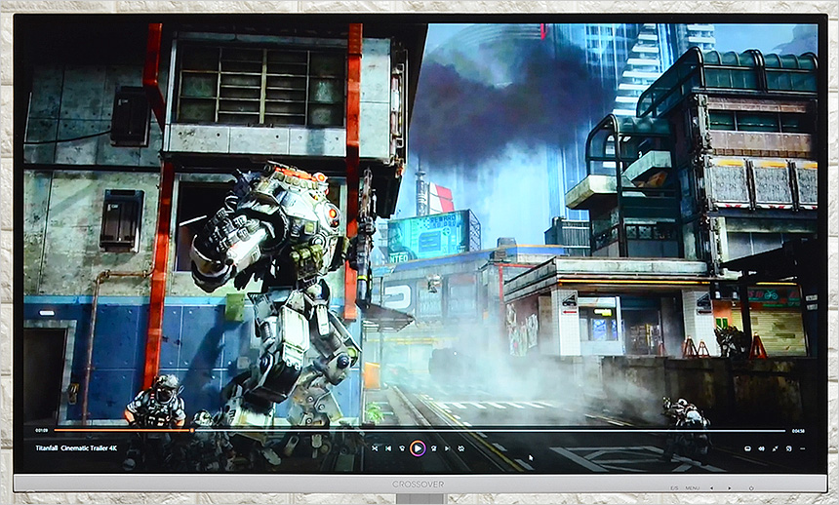
Task: Click the orange seek bar handle
Action: pyautogui.click(x=191, y=430)
